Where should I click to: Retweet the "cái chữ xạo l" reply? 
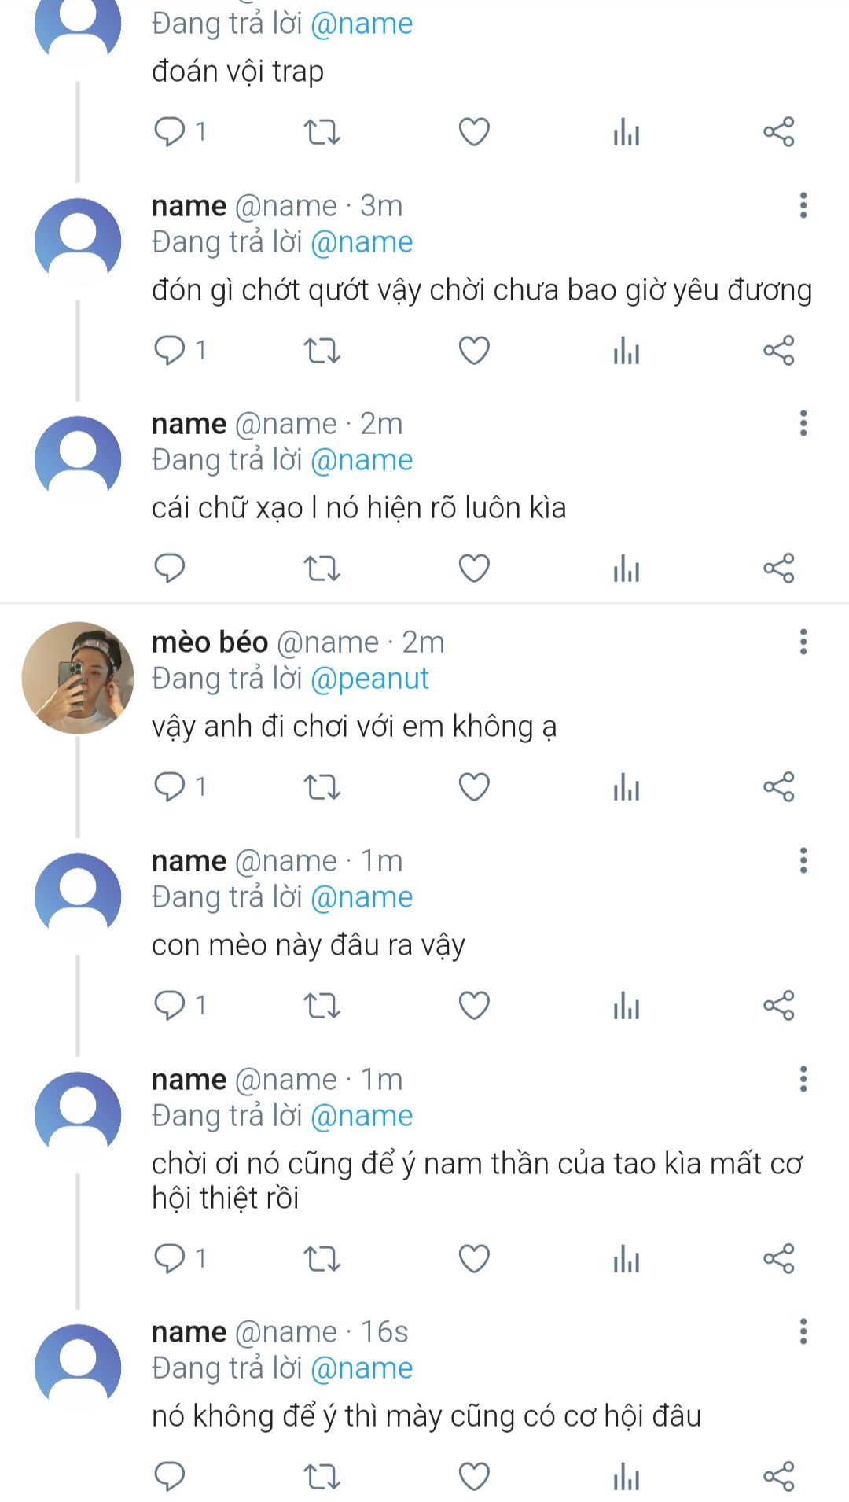[x=322, y=568]
